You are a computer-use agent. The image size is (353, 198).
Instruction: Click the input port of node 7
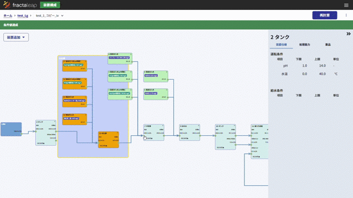[144, 136]
